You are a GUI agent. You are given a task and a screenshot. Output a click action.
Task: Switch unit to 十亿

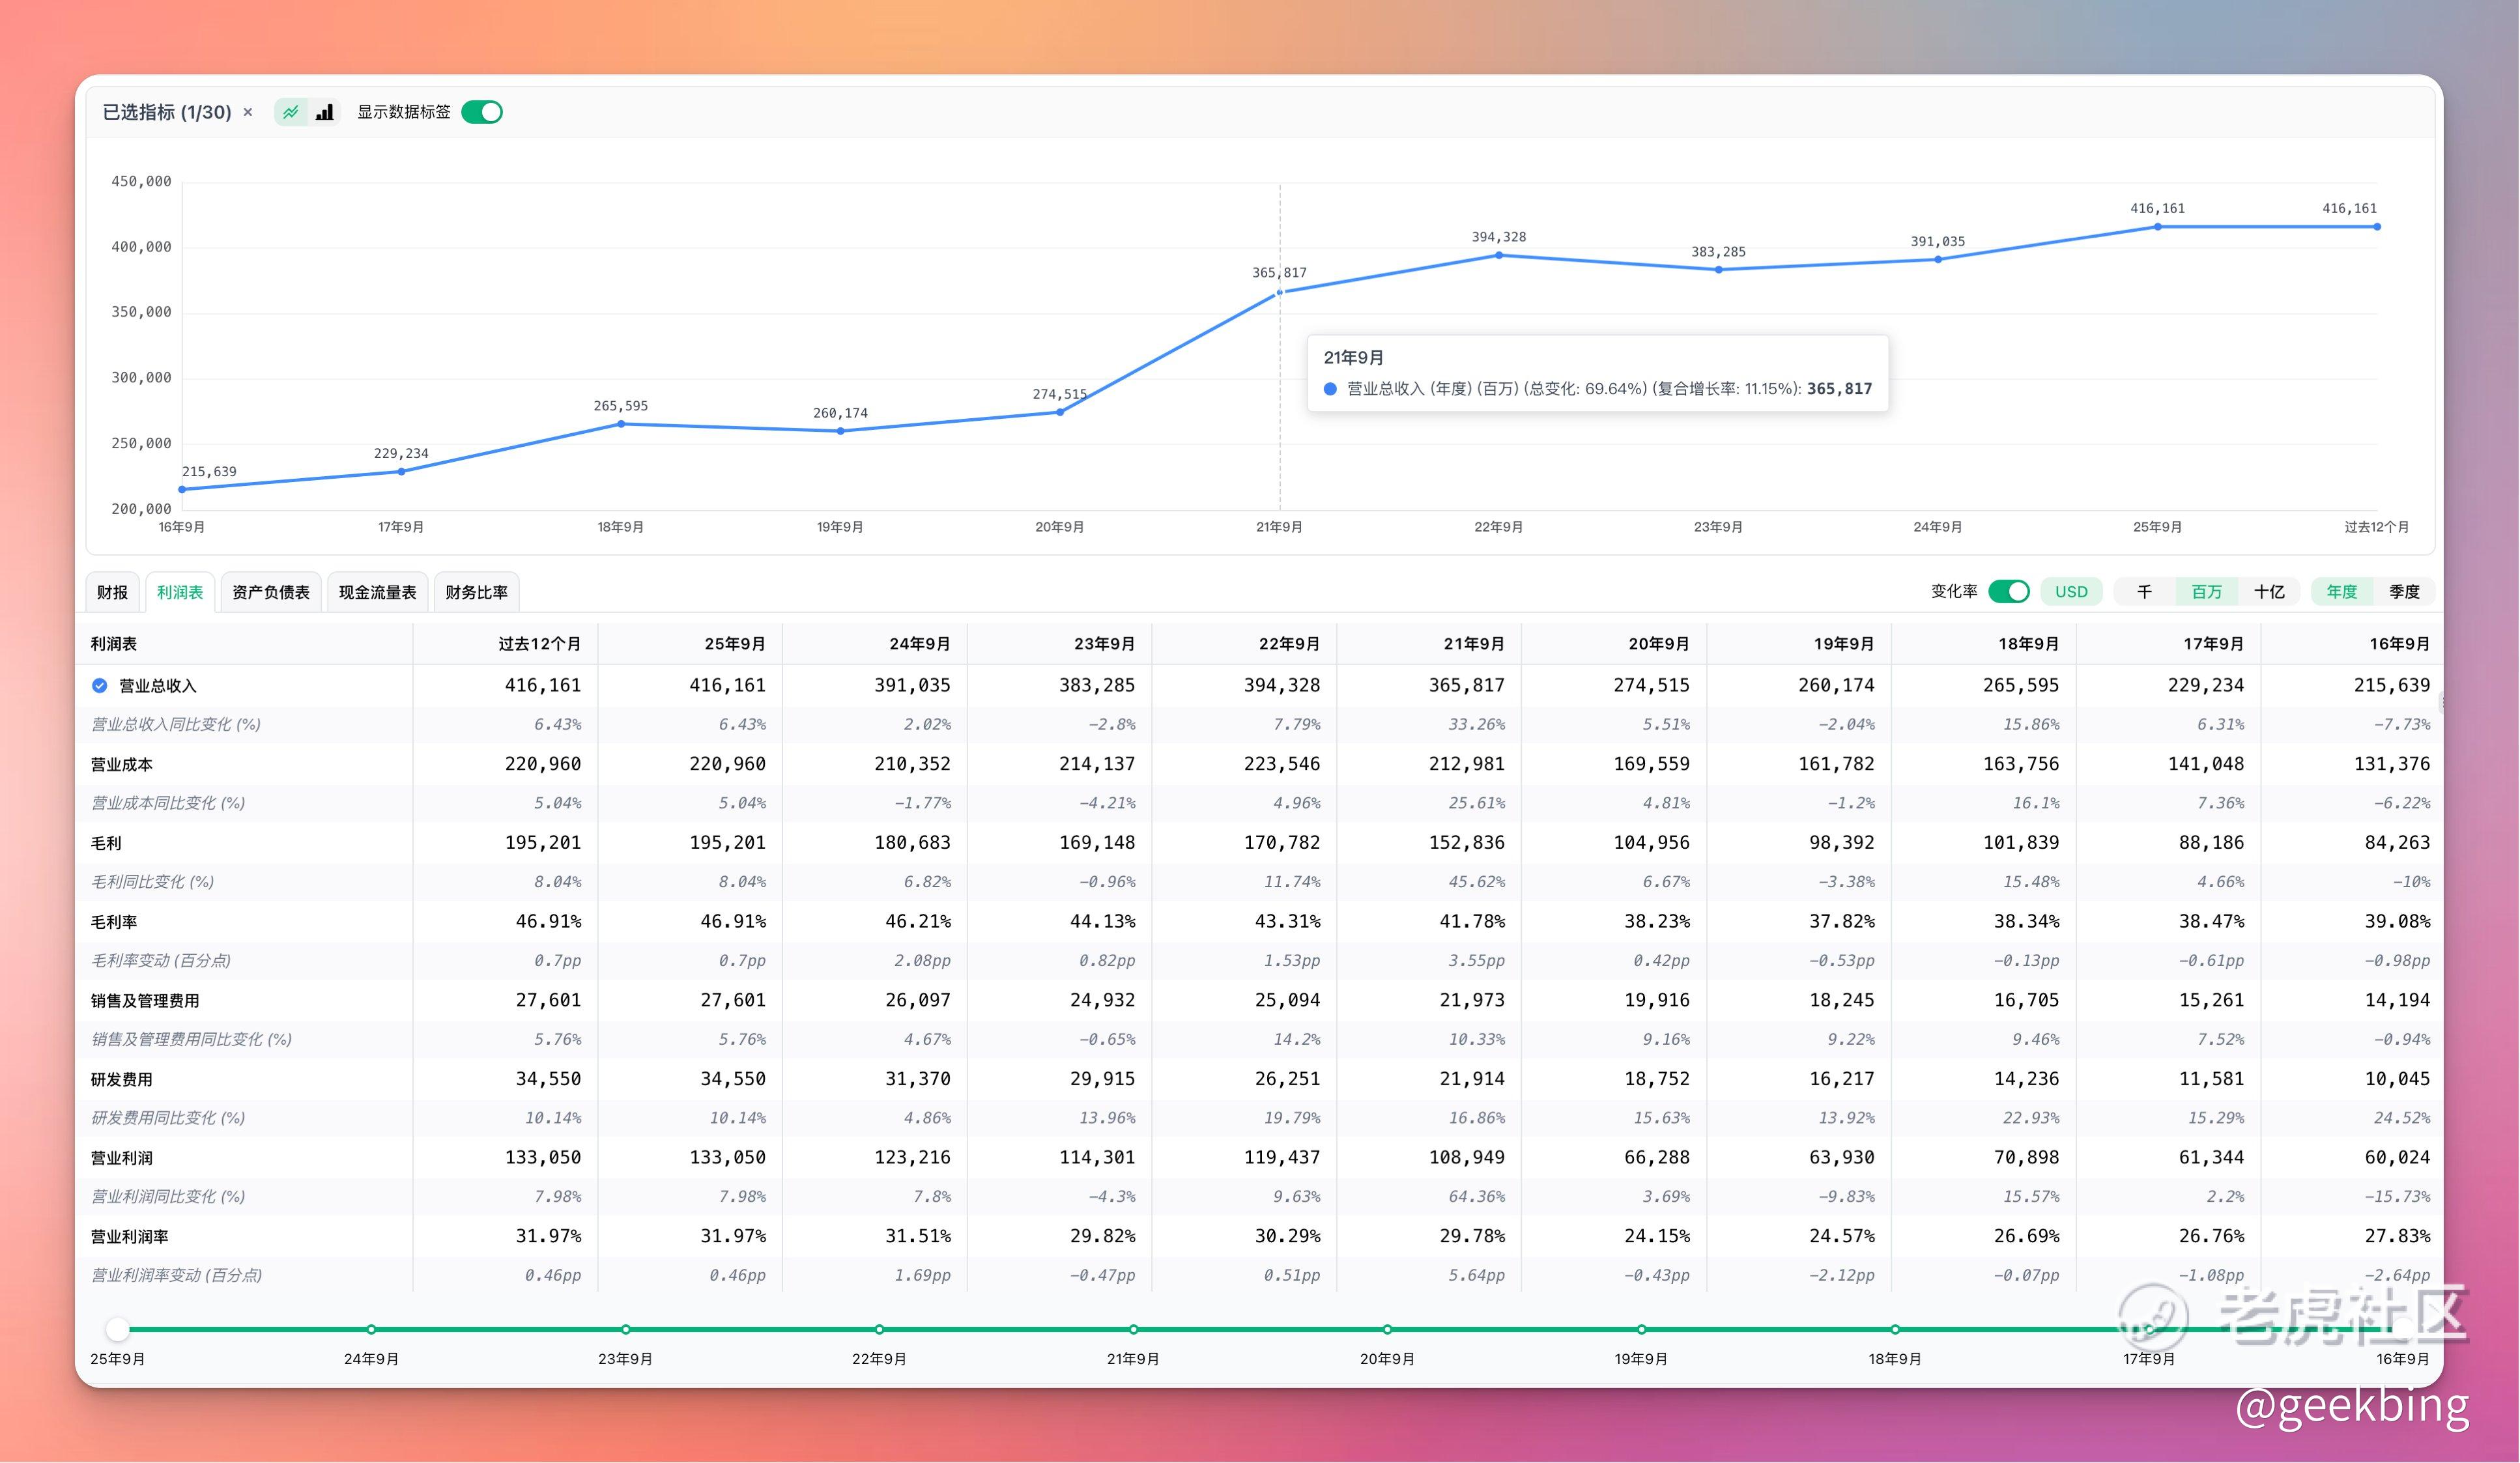coord(2268,591)
